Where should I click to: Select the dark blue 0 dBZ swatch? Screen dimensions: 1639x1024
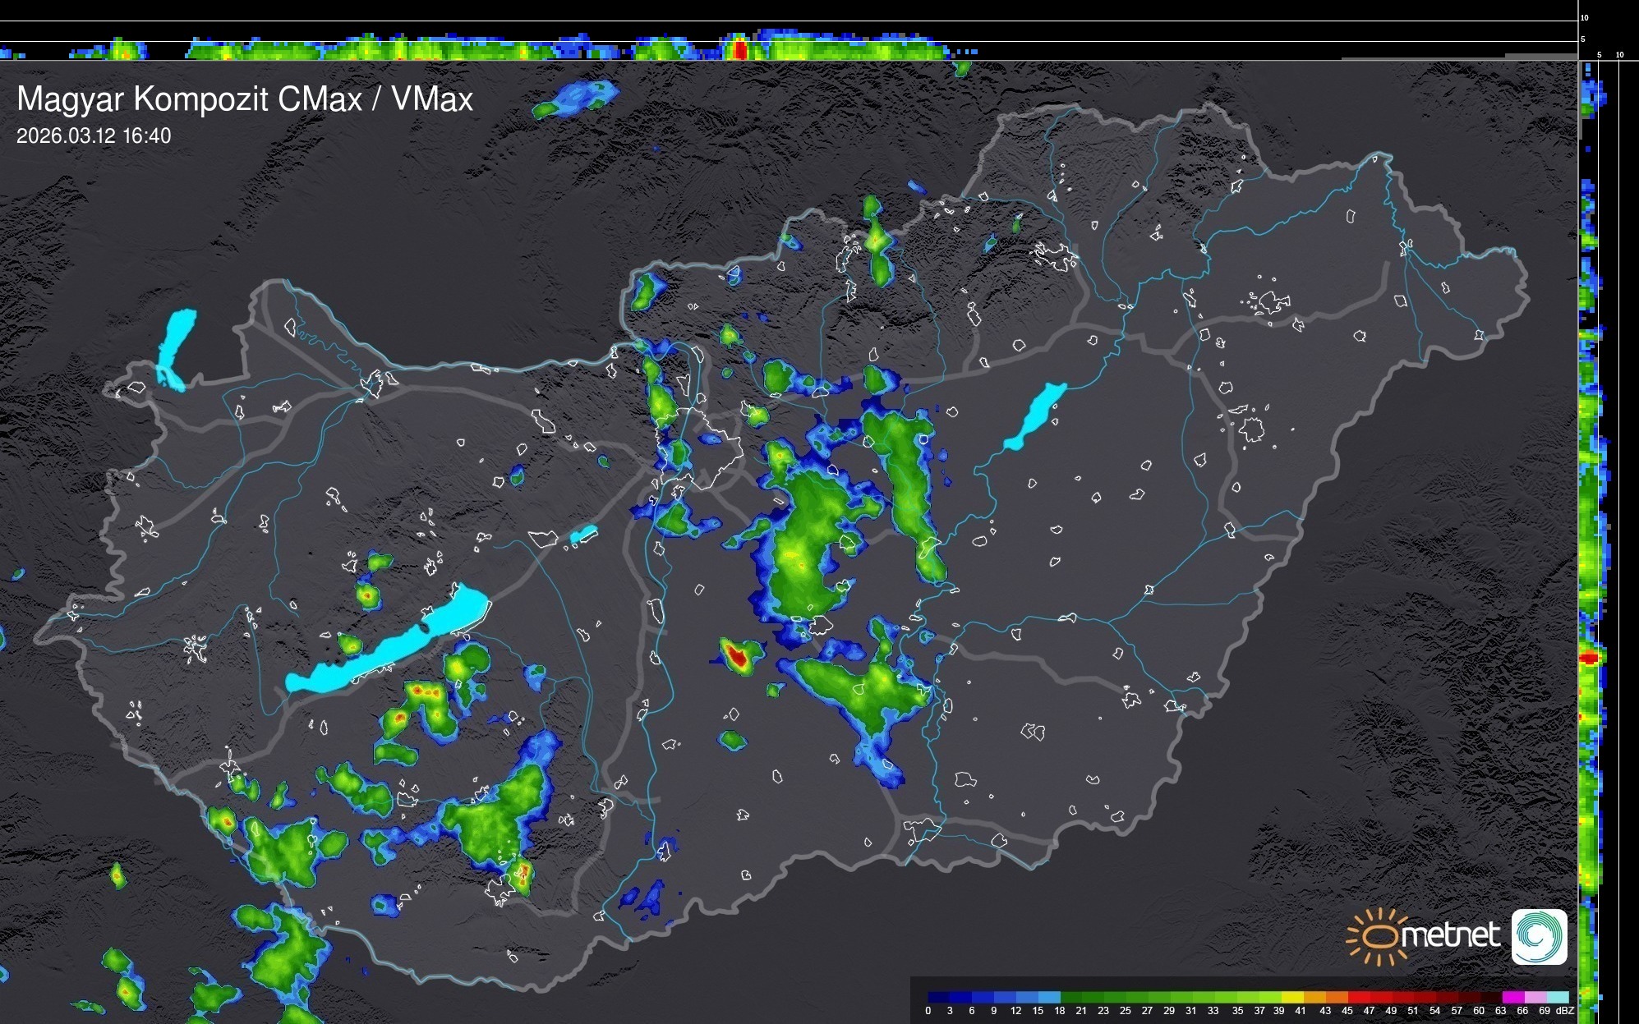[x=938, y=997]
